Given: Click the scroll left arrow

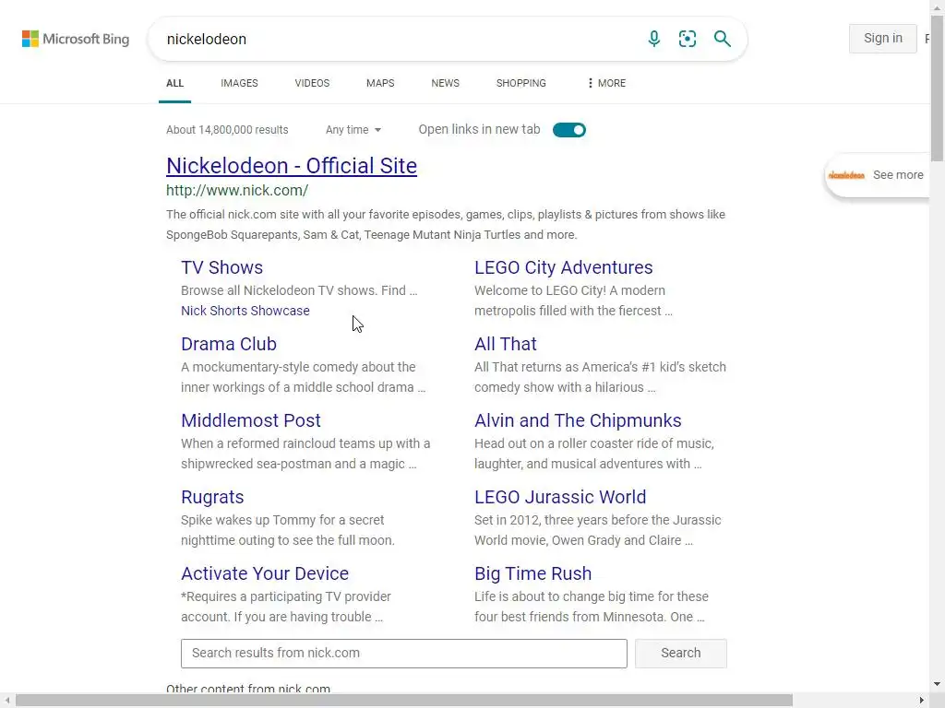Looking at the screenshot, I should click(6, 701).
